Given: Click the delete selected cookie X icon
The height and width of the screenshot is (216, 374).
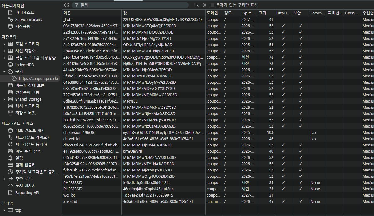Looking at the screenshot, I should (x=205, y=5).
